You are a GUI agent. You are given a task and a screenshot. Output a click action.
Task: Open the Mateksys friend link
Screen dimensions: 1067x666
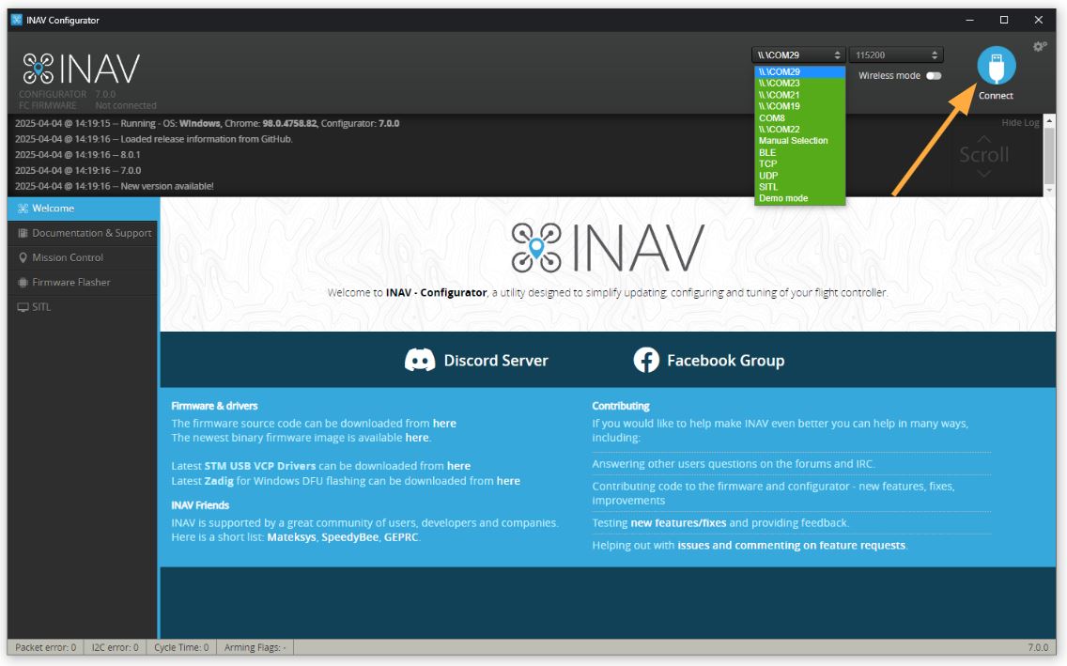[x=291, y=537]
